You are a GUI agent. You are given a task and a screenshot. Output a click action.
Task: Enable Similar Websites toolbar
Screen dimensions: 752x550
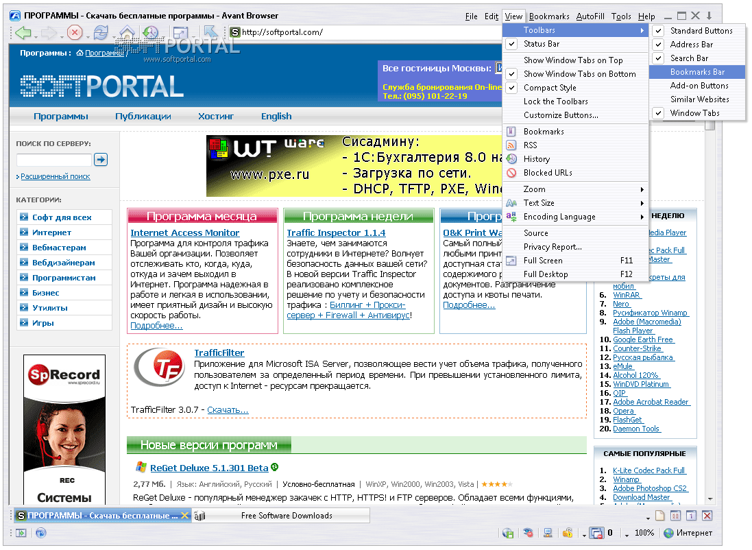(x=697, y=99)
